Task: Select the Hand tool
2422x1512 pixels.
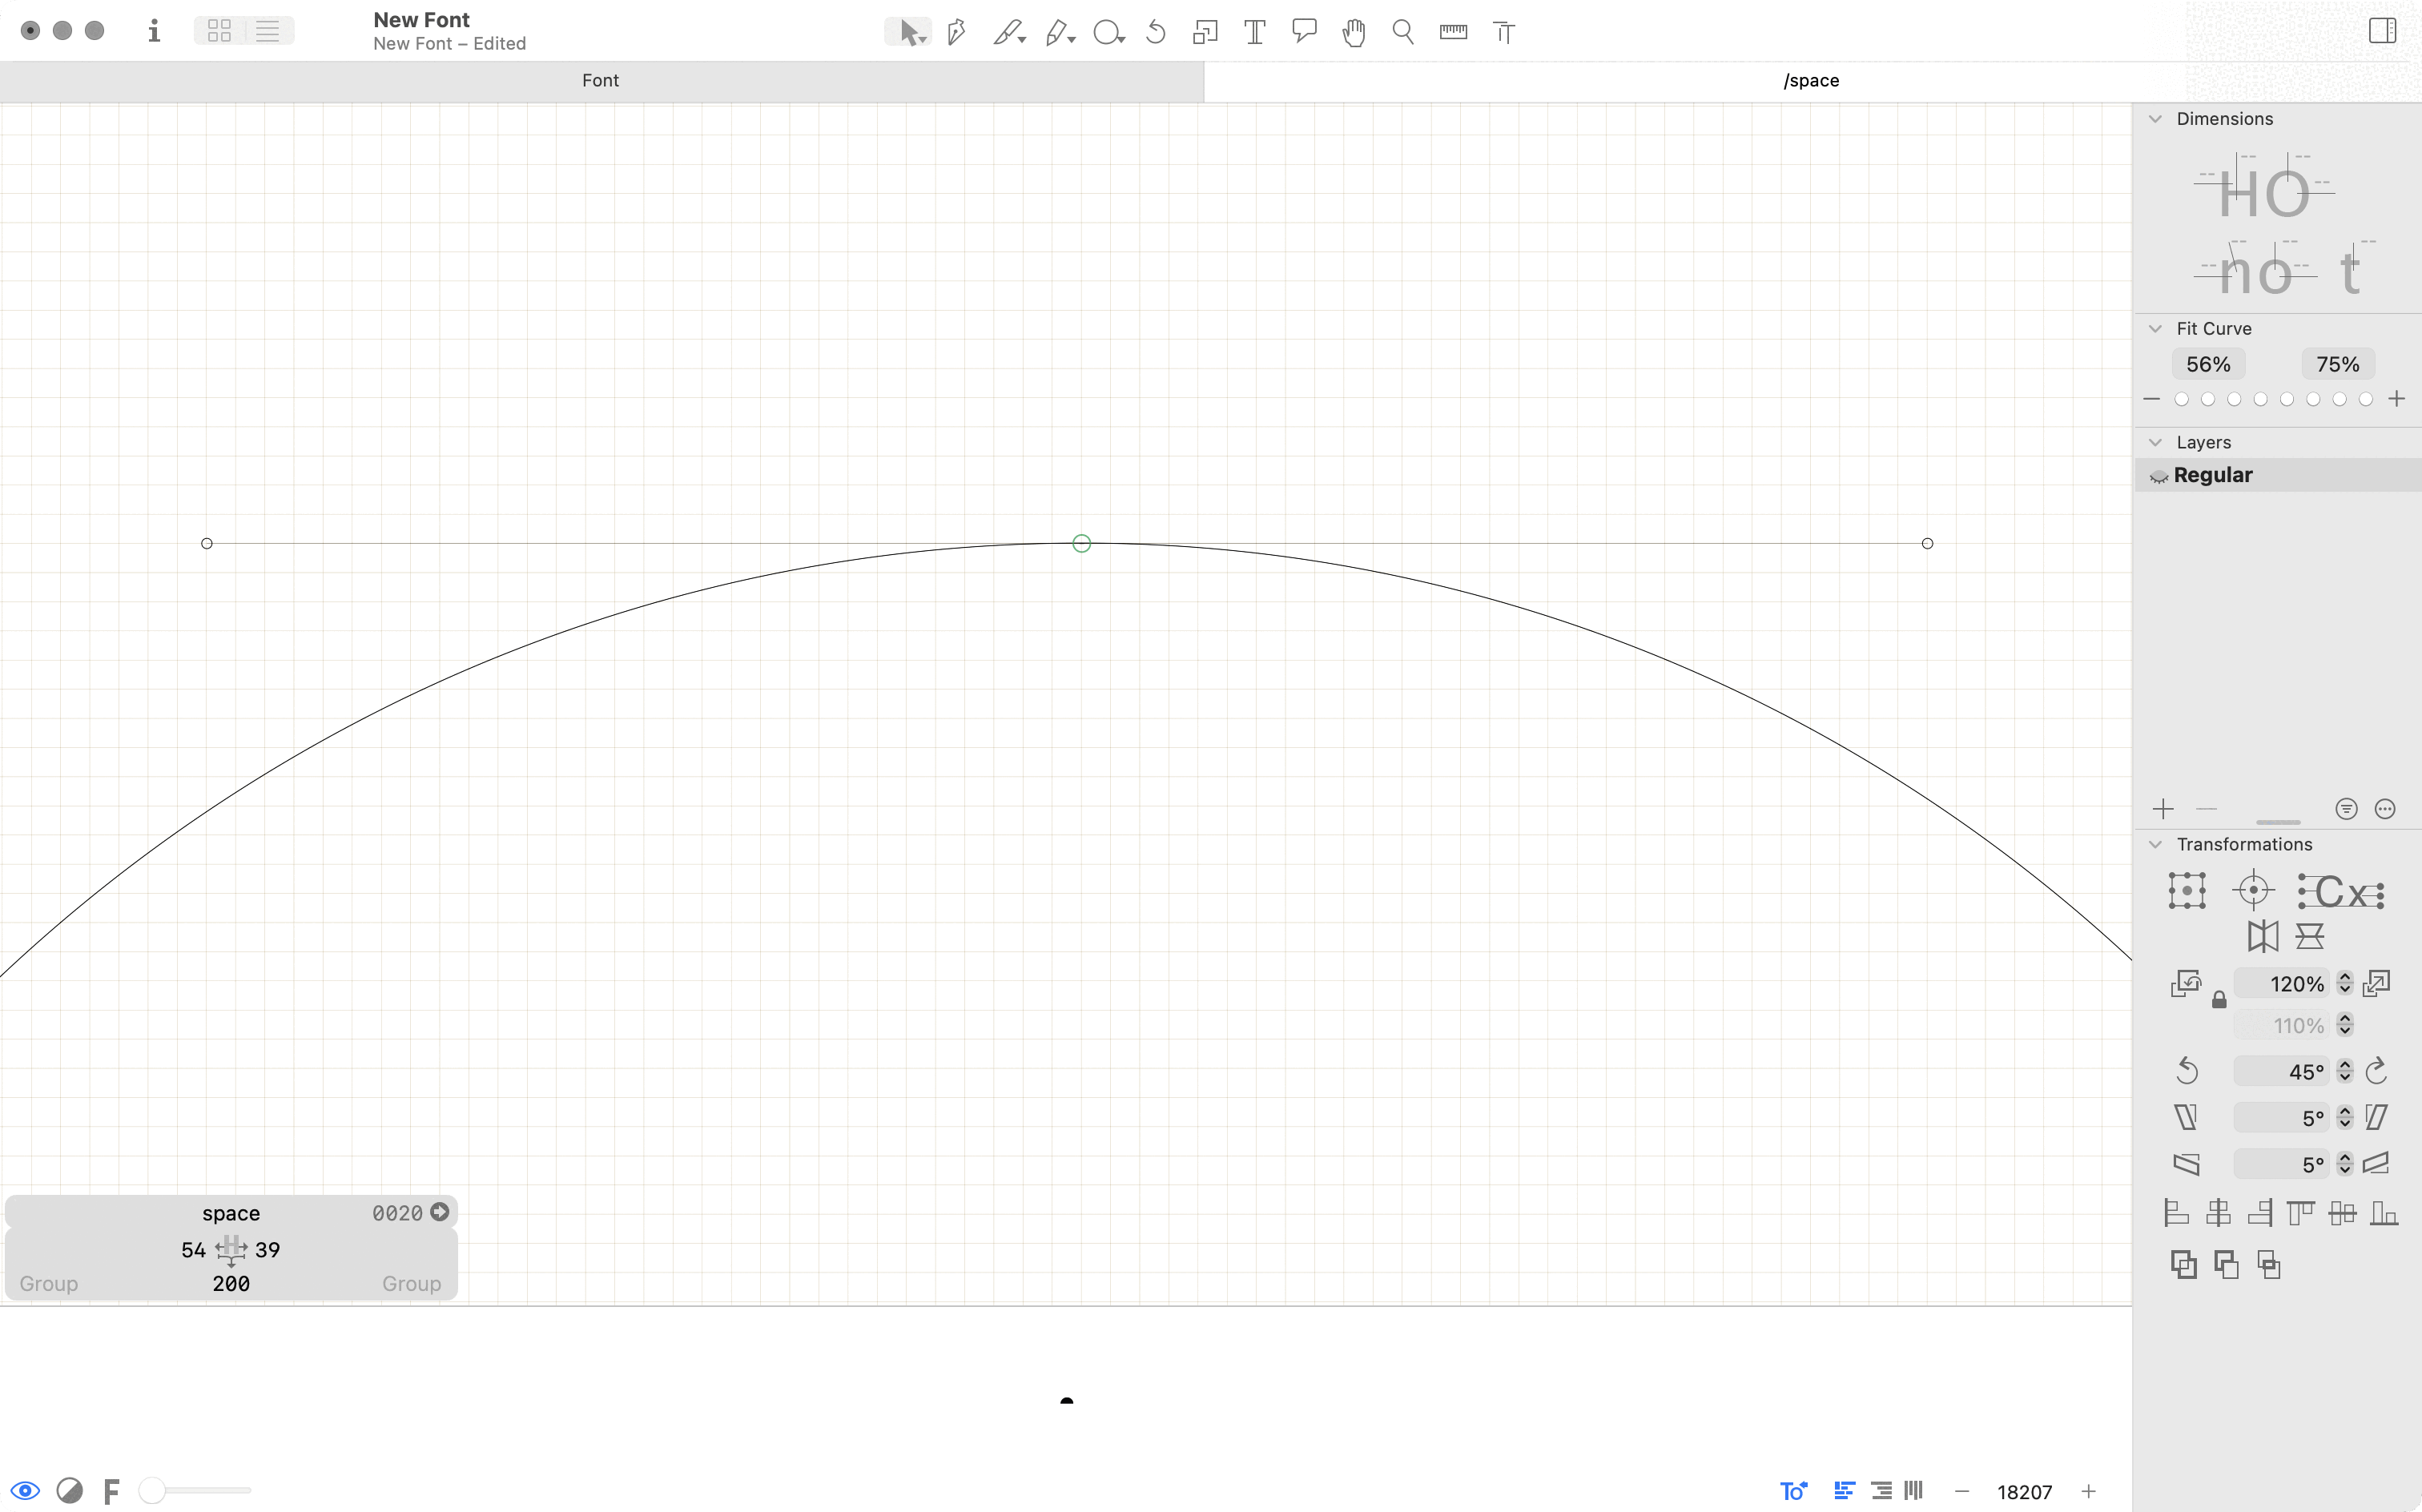Action: 1354,32
